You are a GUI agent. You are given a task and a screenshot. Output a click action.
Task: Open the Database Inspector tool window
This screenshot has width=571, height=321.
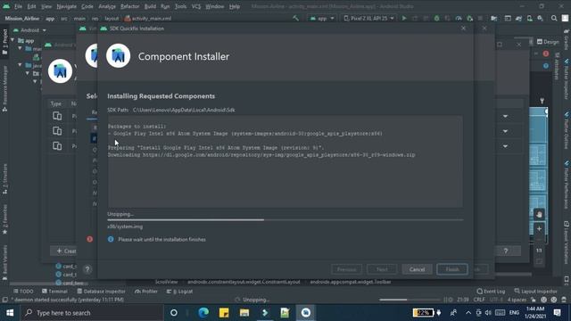[x=101, y=292]
